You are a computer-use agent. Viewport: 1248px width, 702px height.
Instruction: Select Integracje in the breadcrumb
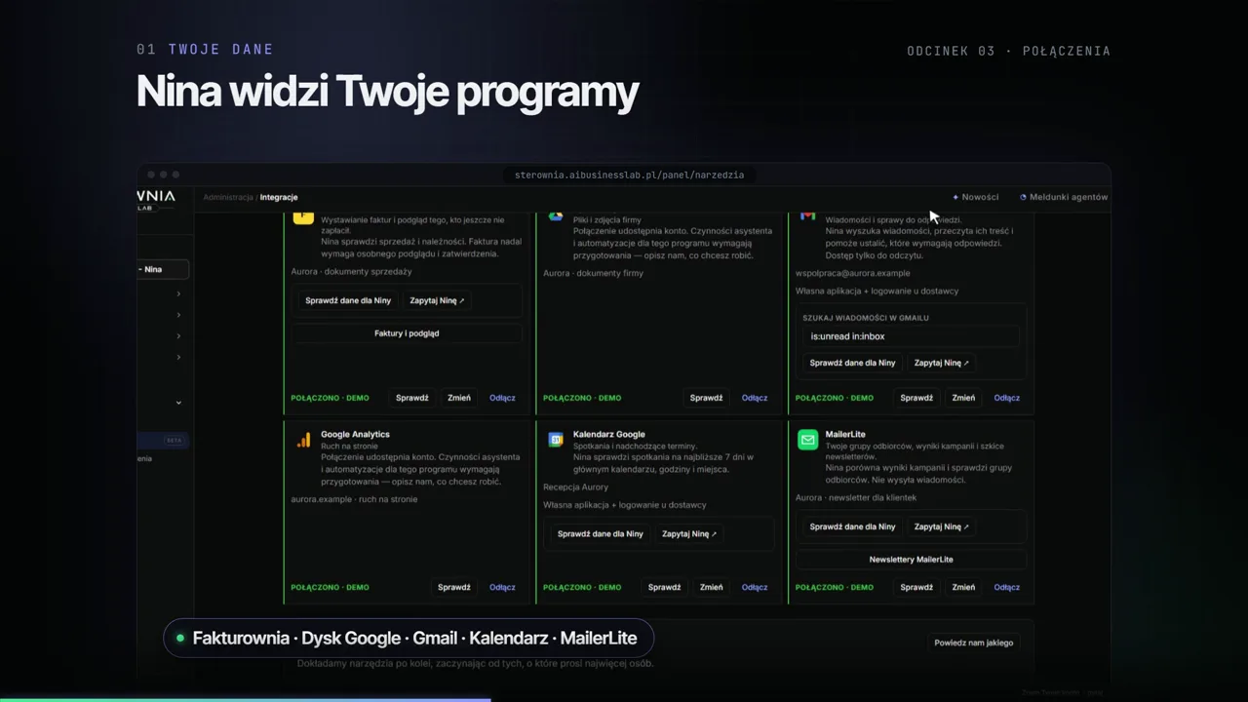click(279, 197)
